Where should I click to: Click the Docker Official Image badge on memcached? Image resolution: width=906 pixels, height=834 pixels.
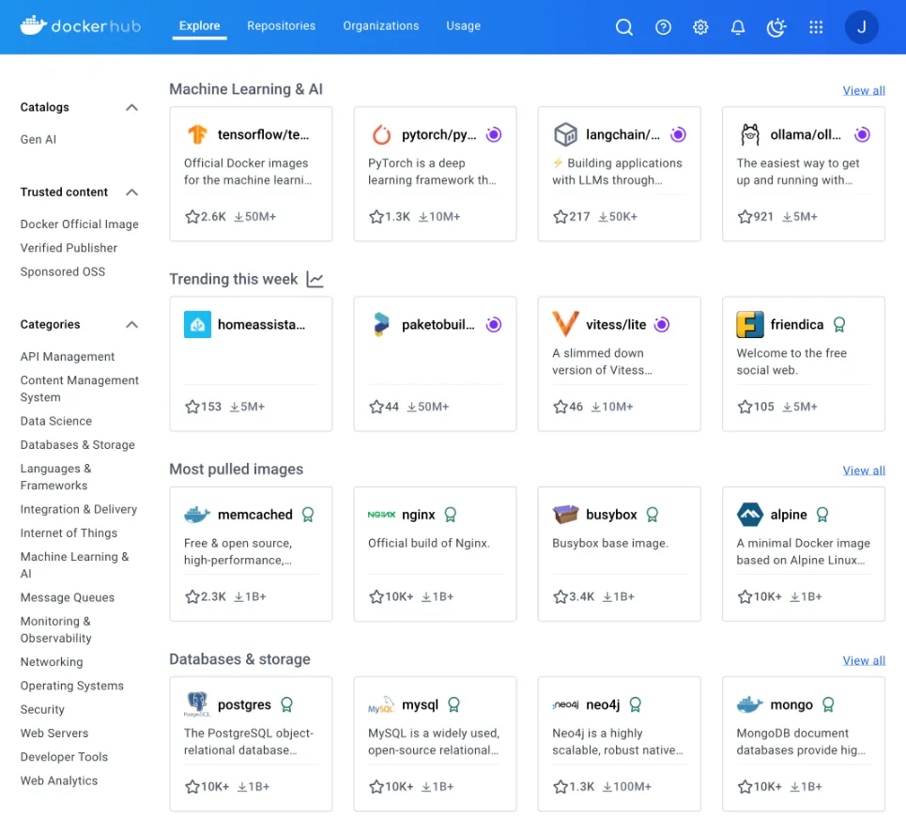pyautogui.click(x=309, y=515)
